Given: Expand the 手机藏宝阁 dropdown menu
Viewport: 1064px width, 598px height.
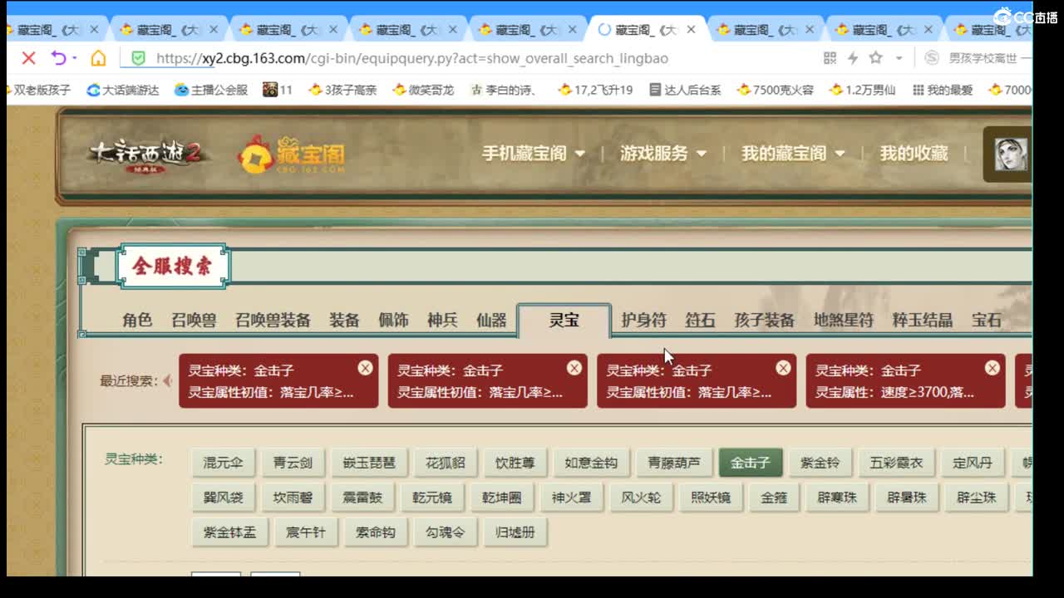Looking at the screenshot, I should [533, 154].
